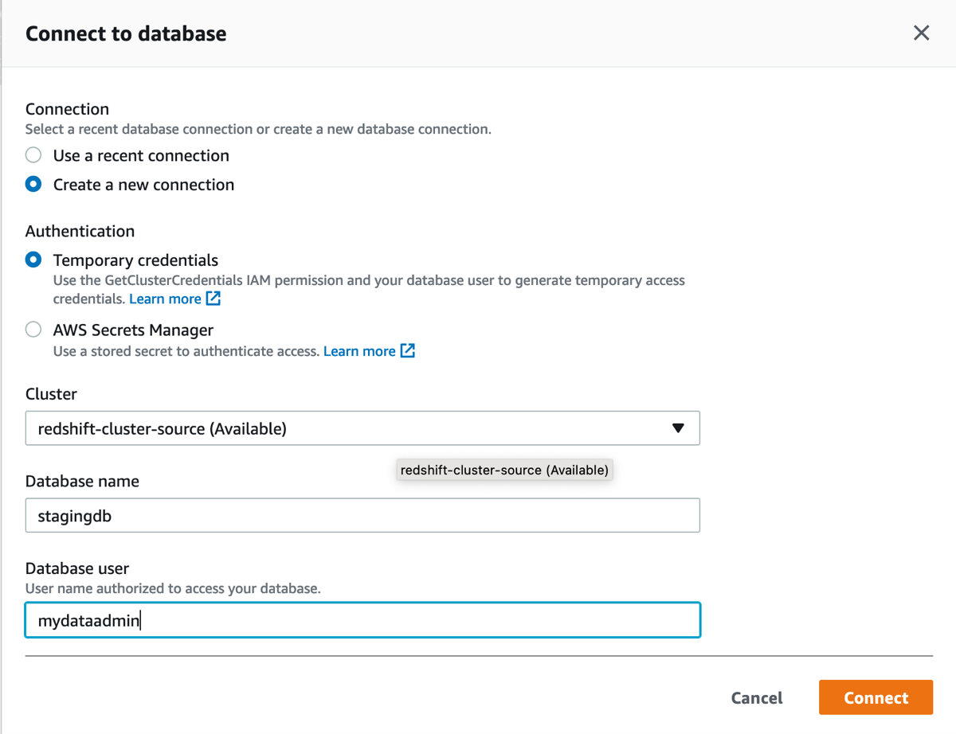Viewport: 956px width, 734px height.
Task: Focus the Database name field with stagingdb
Action: click(x=362, y=516)
